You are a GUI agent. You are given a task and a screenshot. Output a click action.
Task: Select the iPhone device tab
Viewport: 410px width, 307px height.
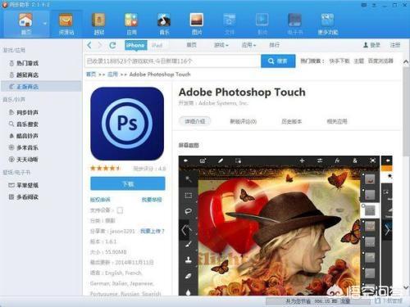pyautogui.click(x=136, y=45)
